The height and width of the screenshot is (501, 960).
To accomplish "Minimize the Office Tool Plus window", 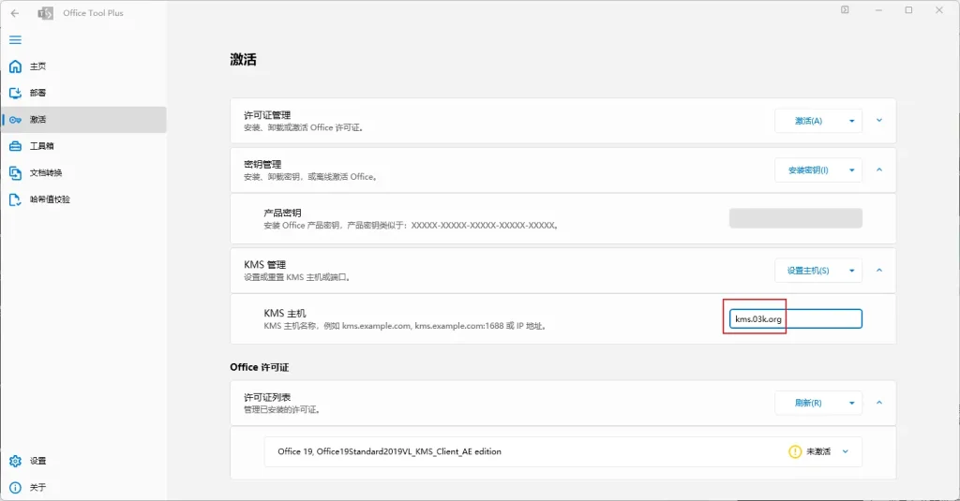I will coord(878,10).
